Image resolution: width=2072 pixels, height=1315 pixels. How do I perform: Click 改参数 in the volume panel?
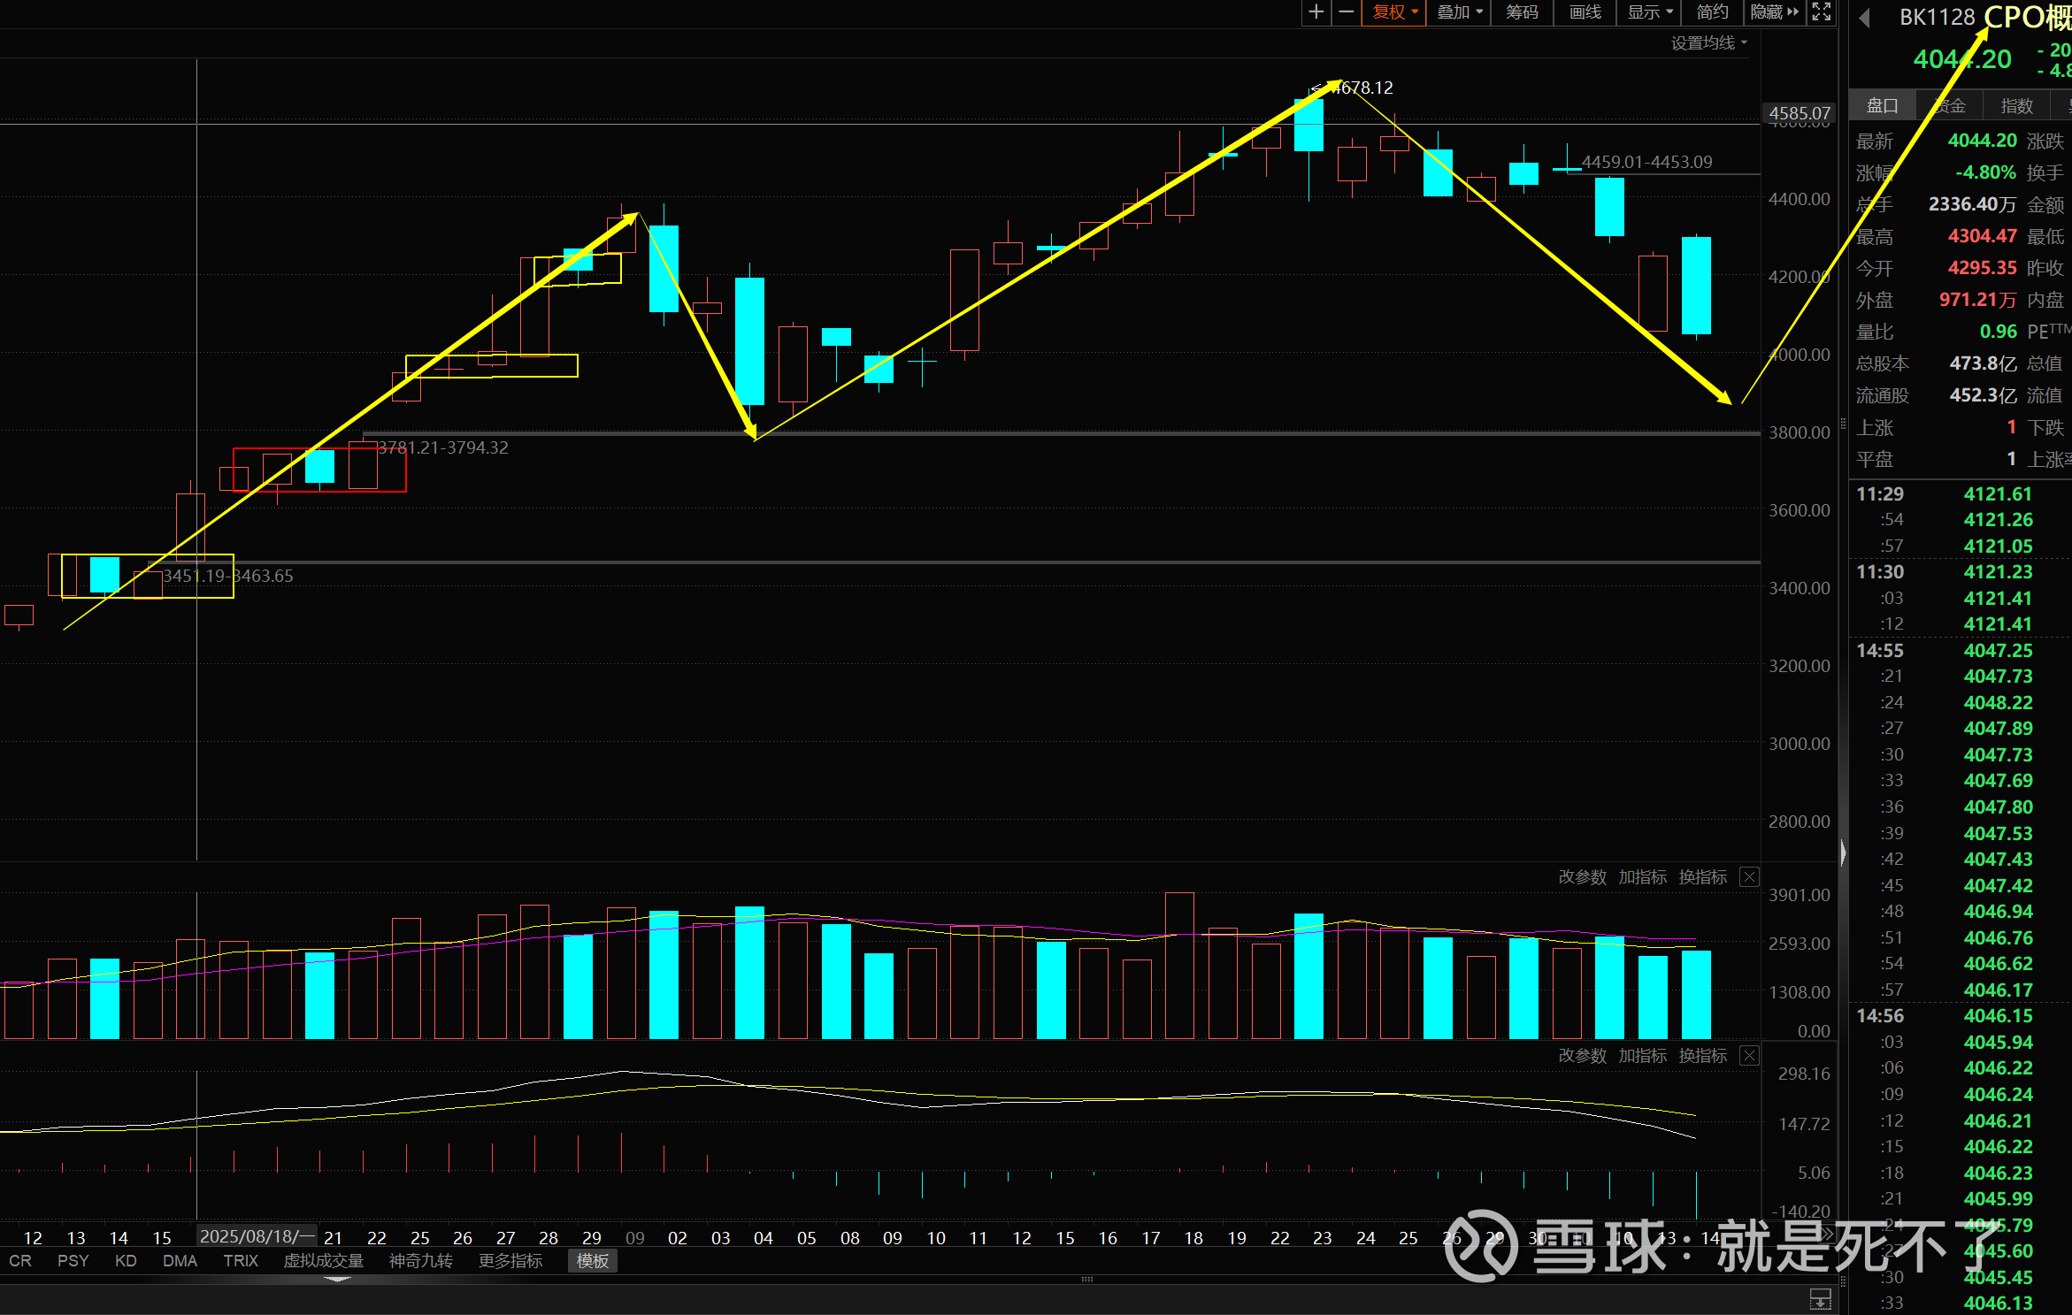click(x=1582, y=876)
